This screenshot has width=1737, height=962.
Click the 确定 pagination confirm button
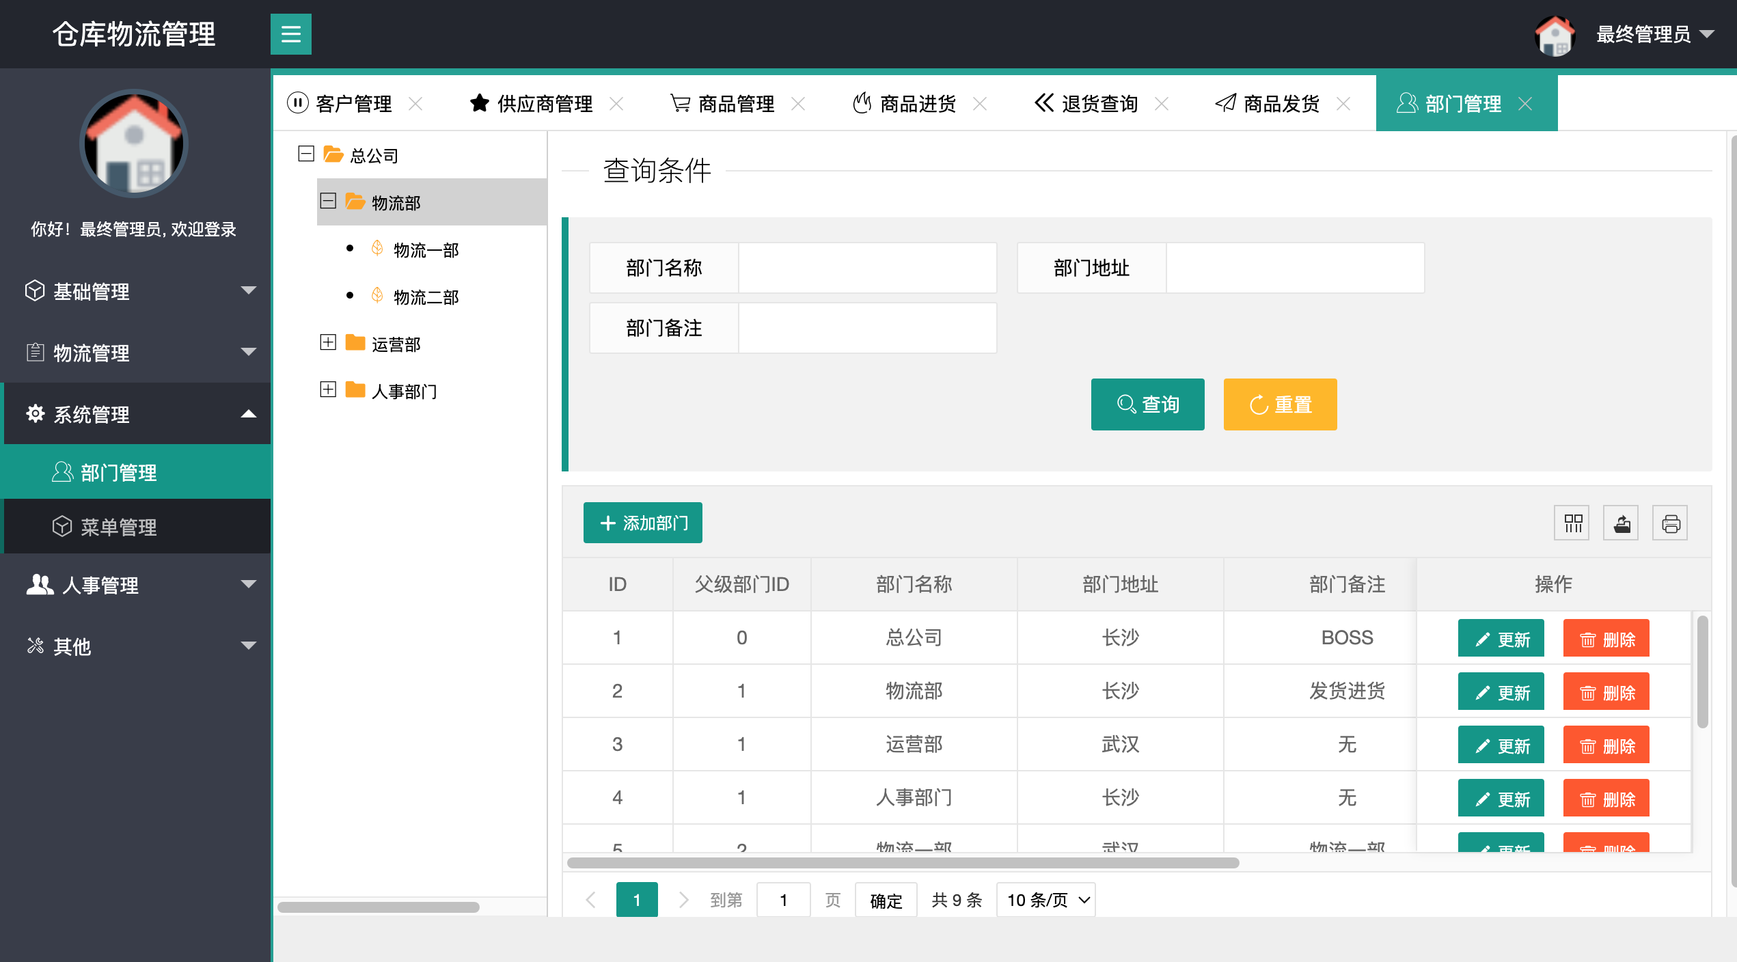(x=886, y=900)
